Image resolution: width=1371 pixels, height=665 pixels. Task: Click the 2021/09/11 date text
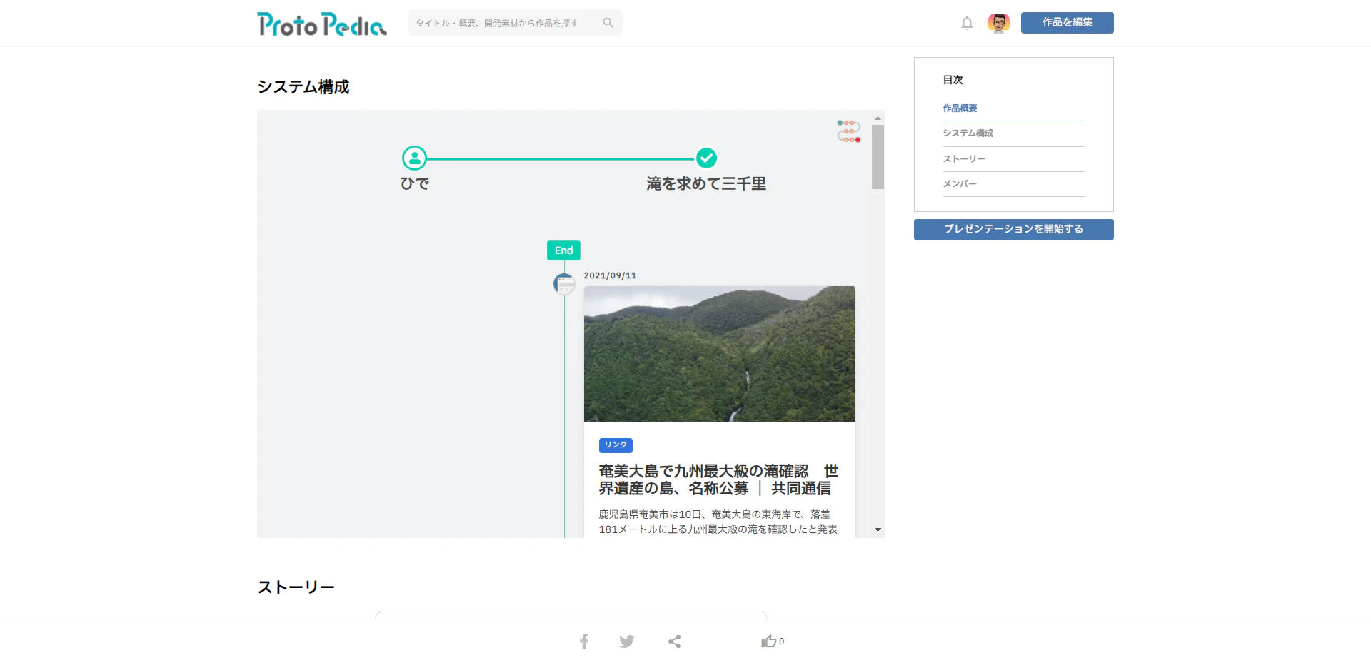tap(610, 275)
